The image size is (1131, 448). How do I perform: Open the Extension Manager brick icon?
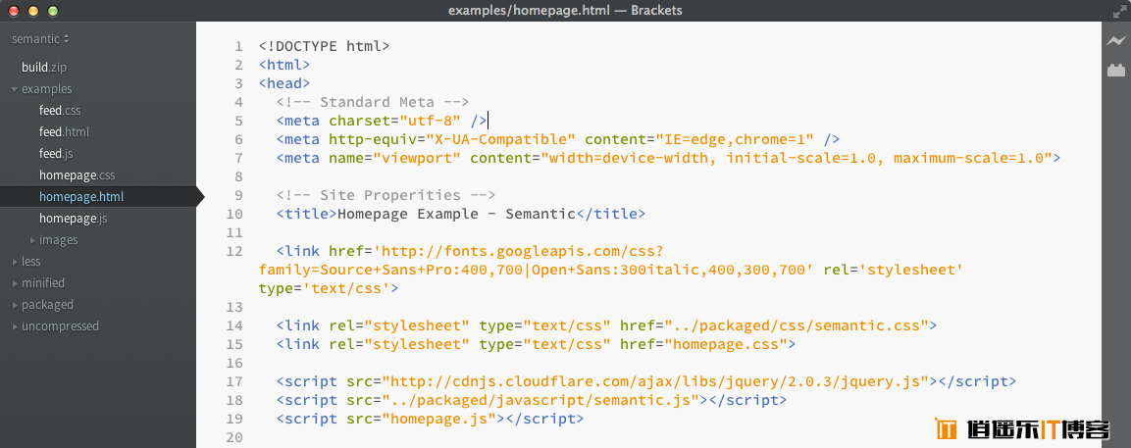pyautogui.click(x=1116, y=70)
